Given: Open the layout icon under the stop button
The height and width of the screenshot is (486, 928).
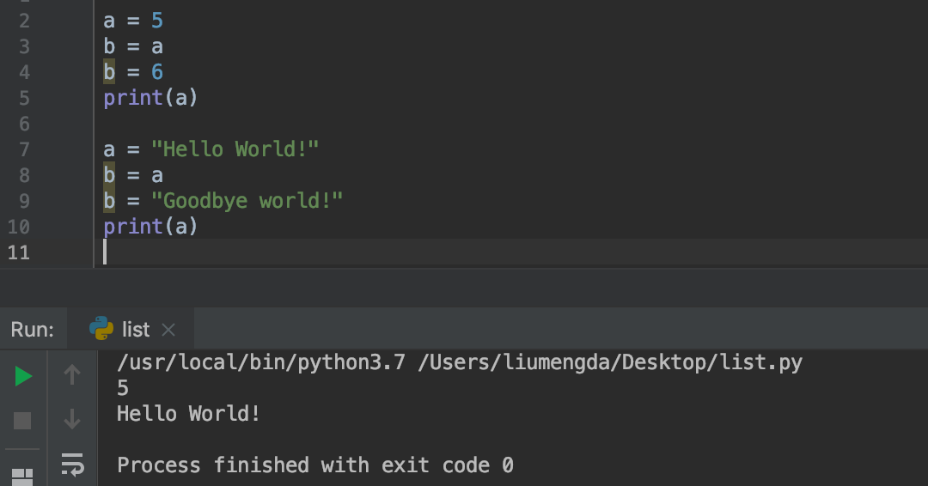Looking at the screenshot, I should [x=22, y=477].
